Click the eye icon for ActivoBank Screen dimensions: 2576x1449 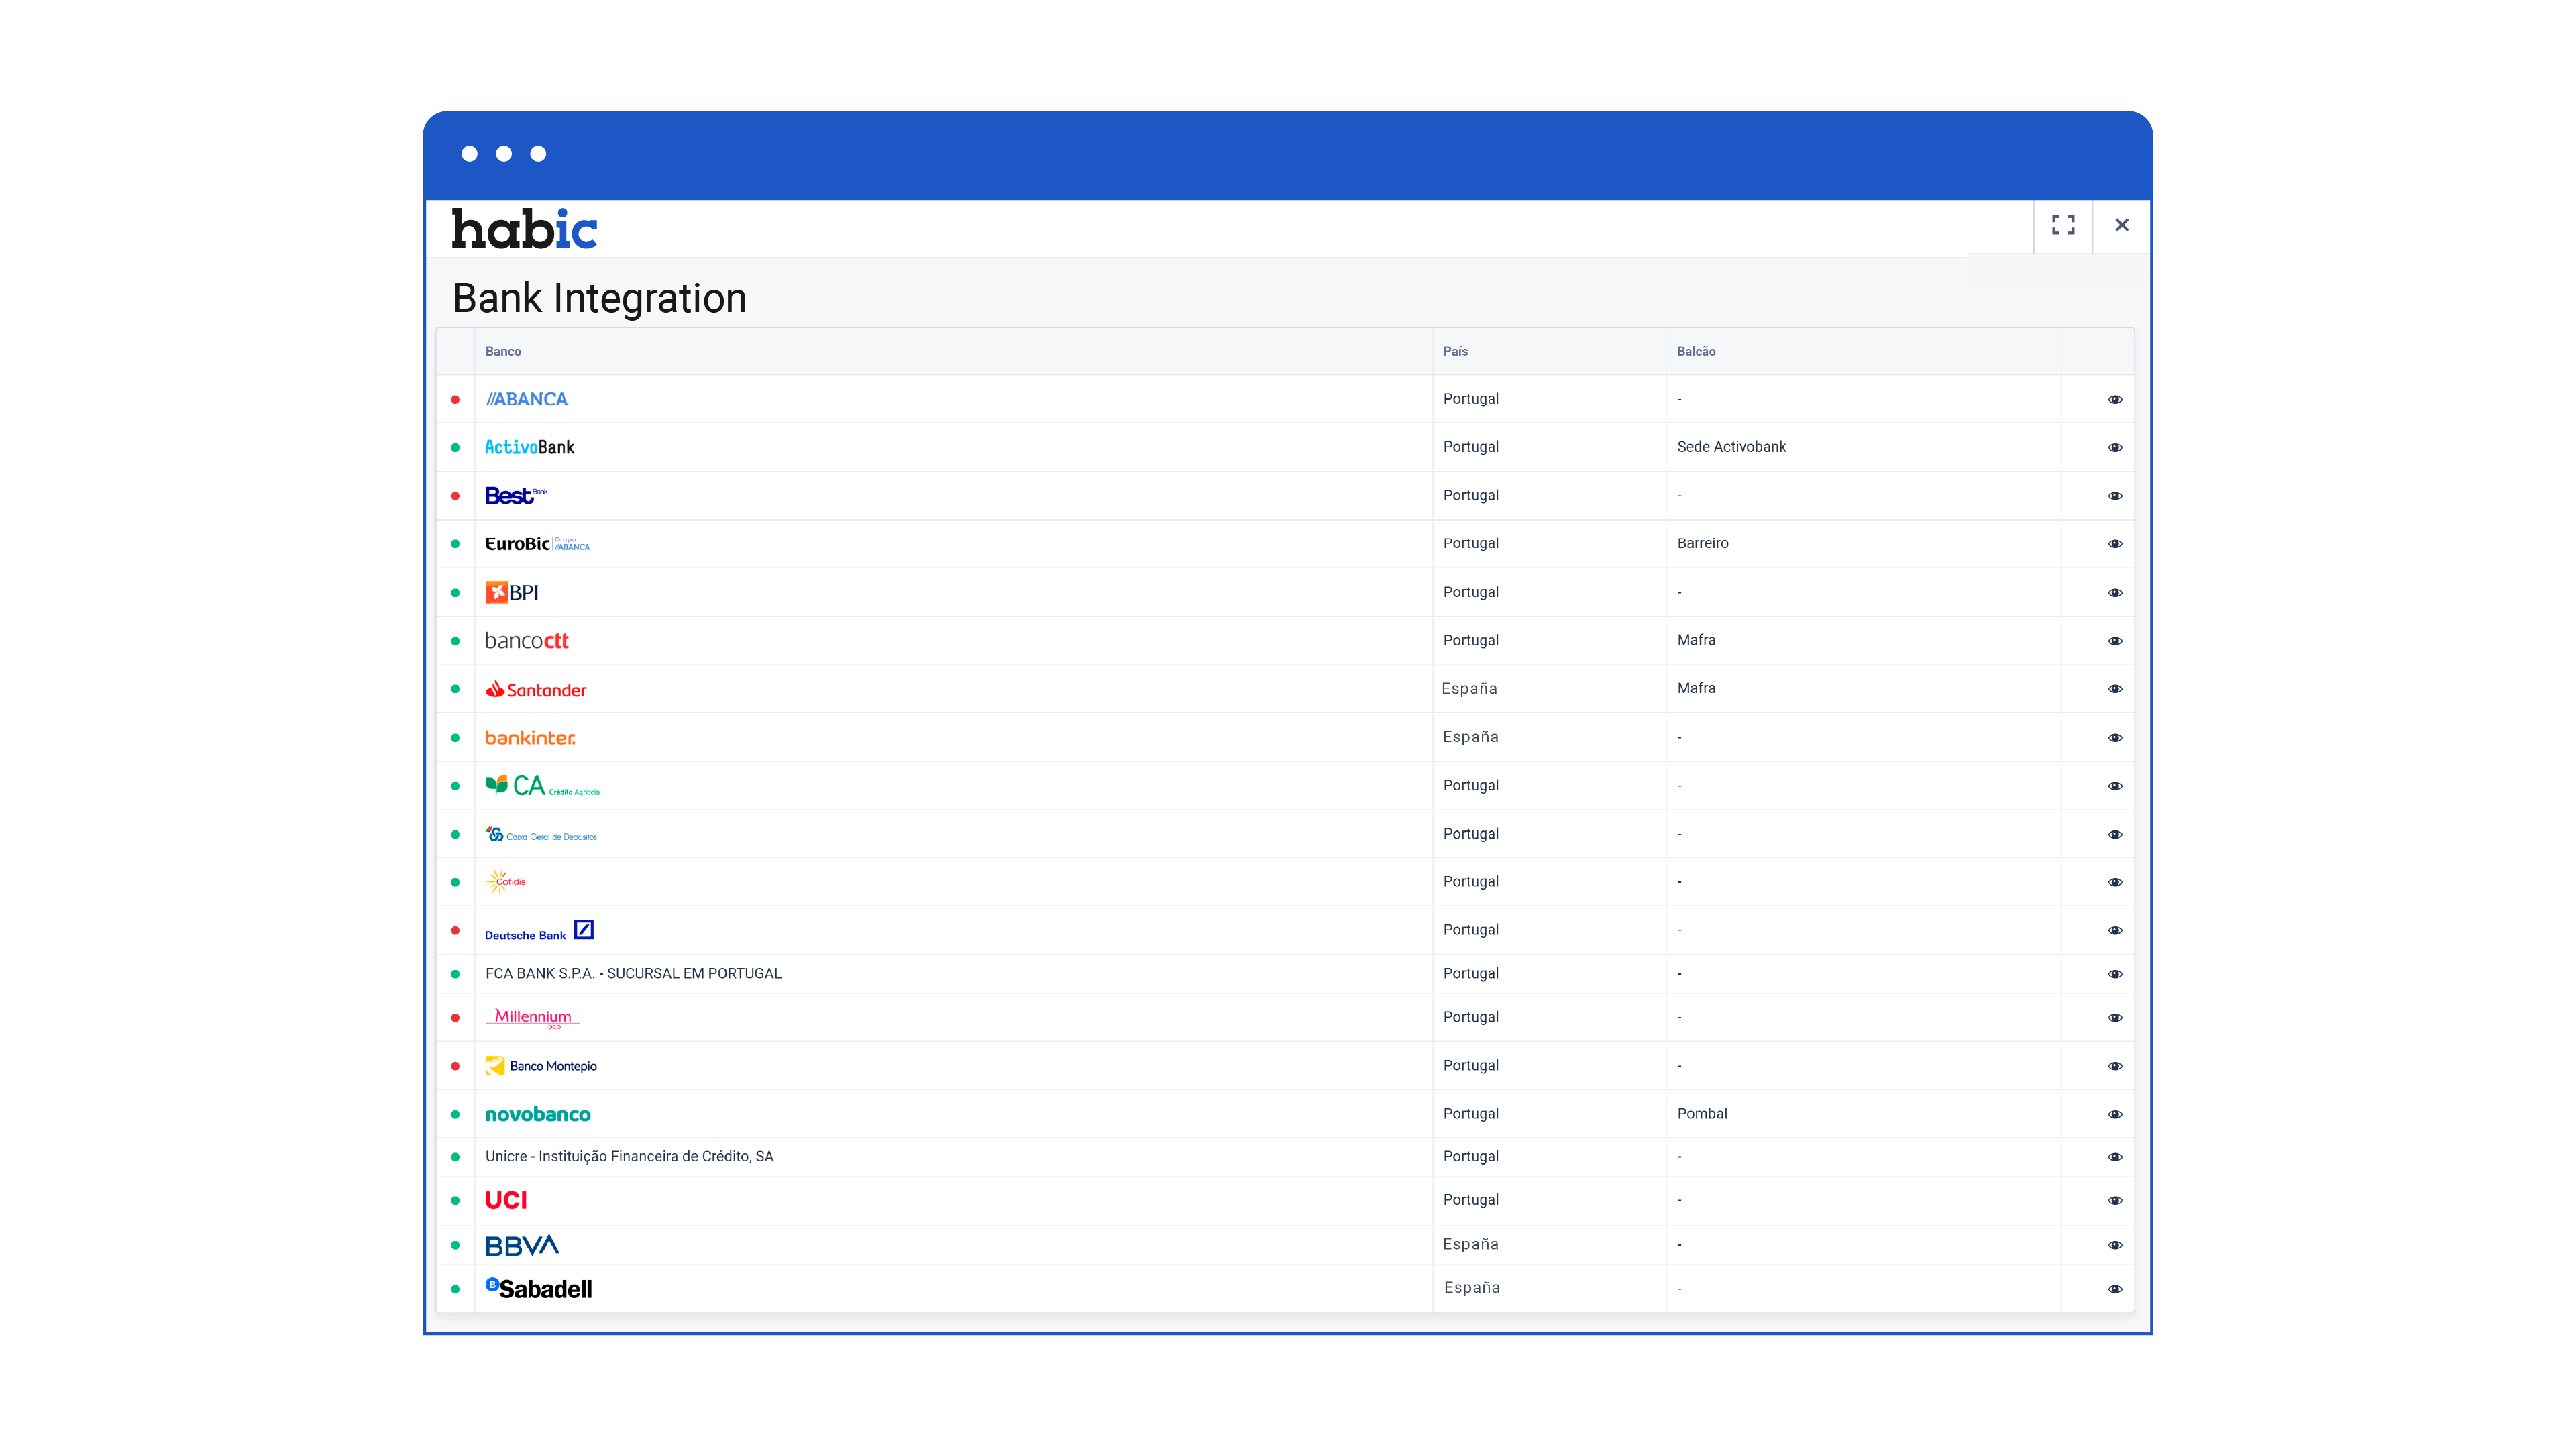2114,448
